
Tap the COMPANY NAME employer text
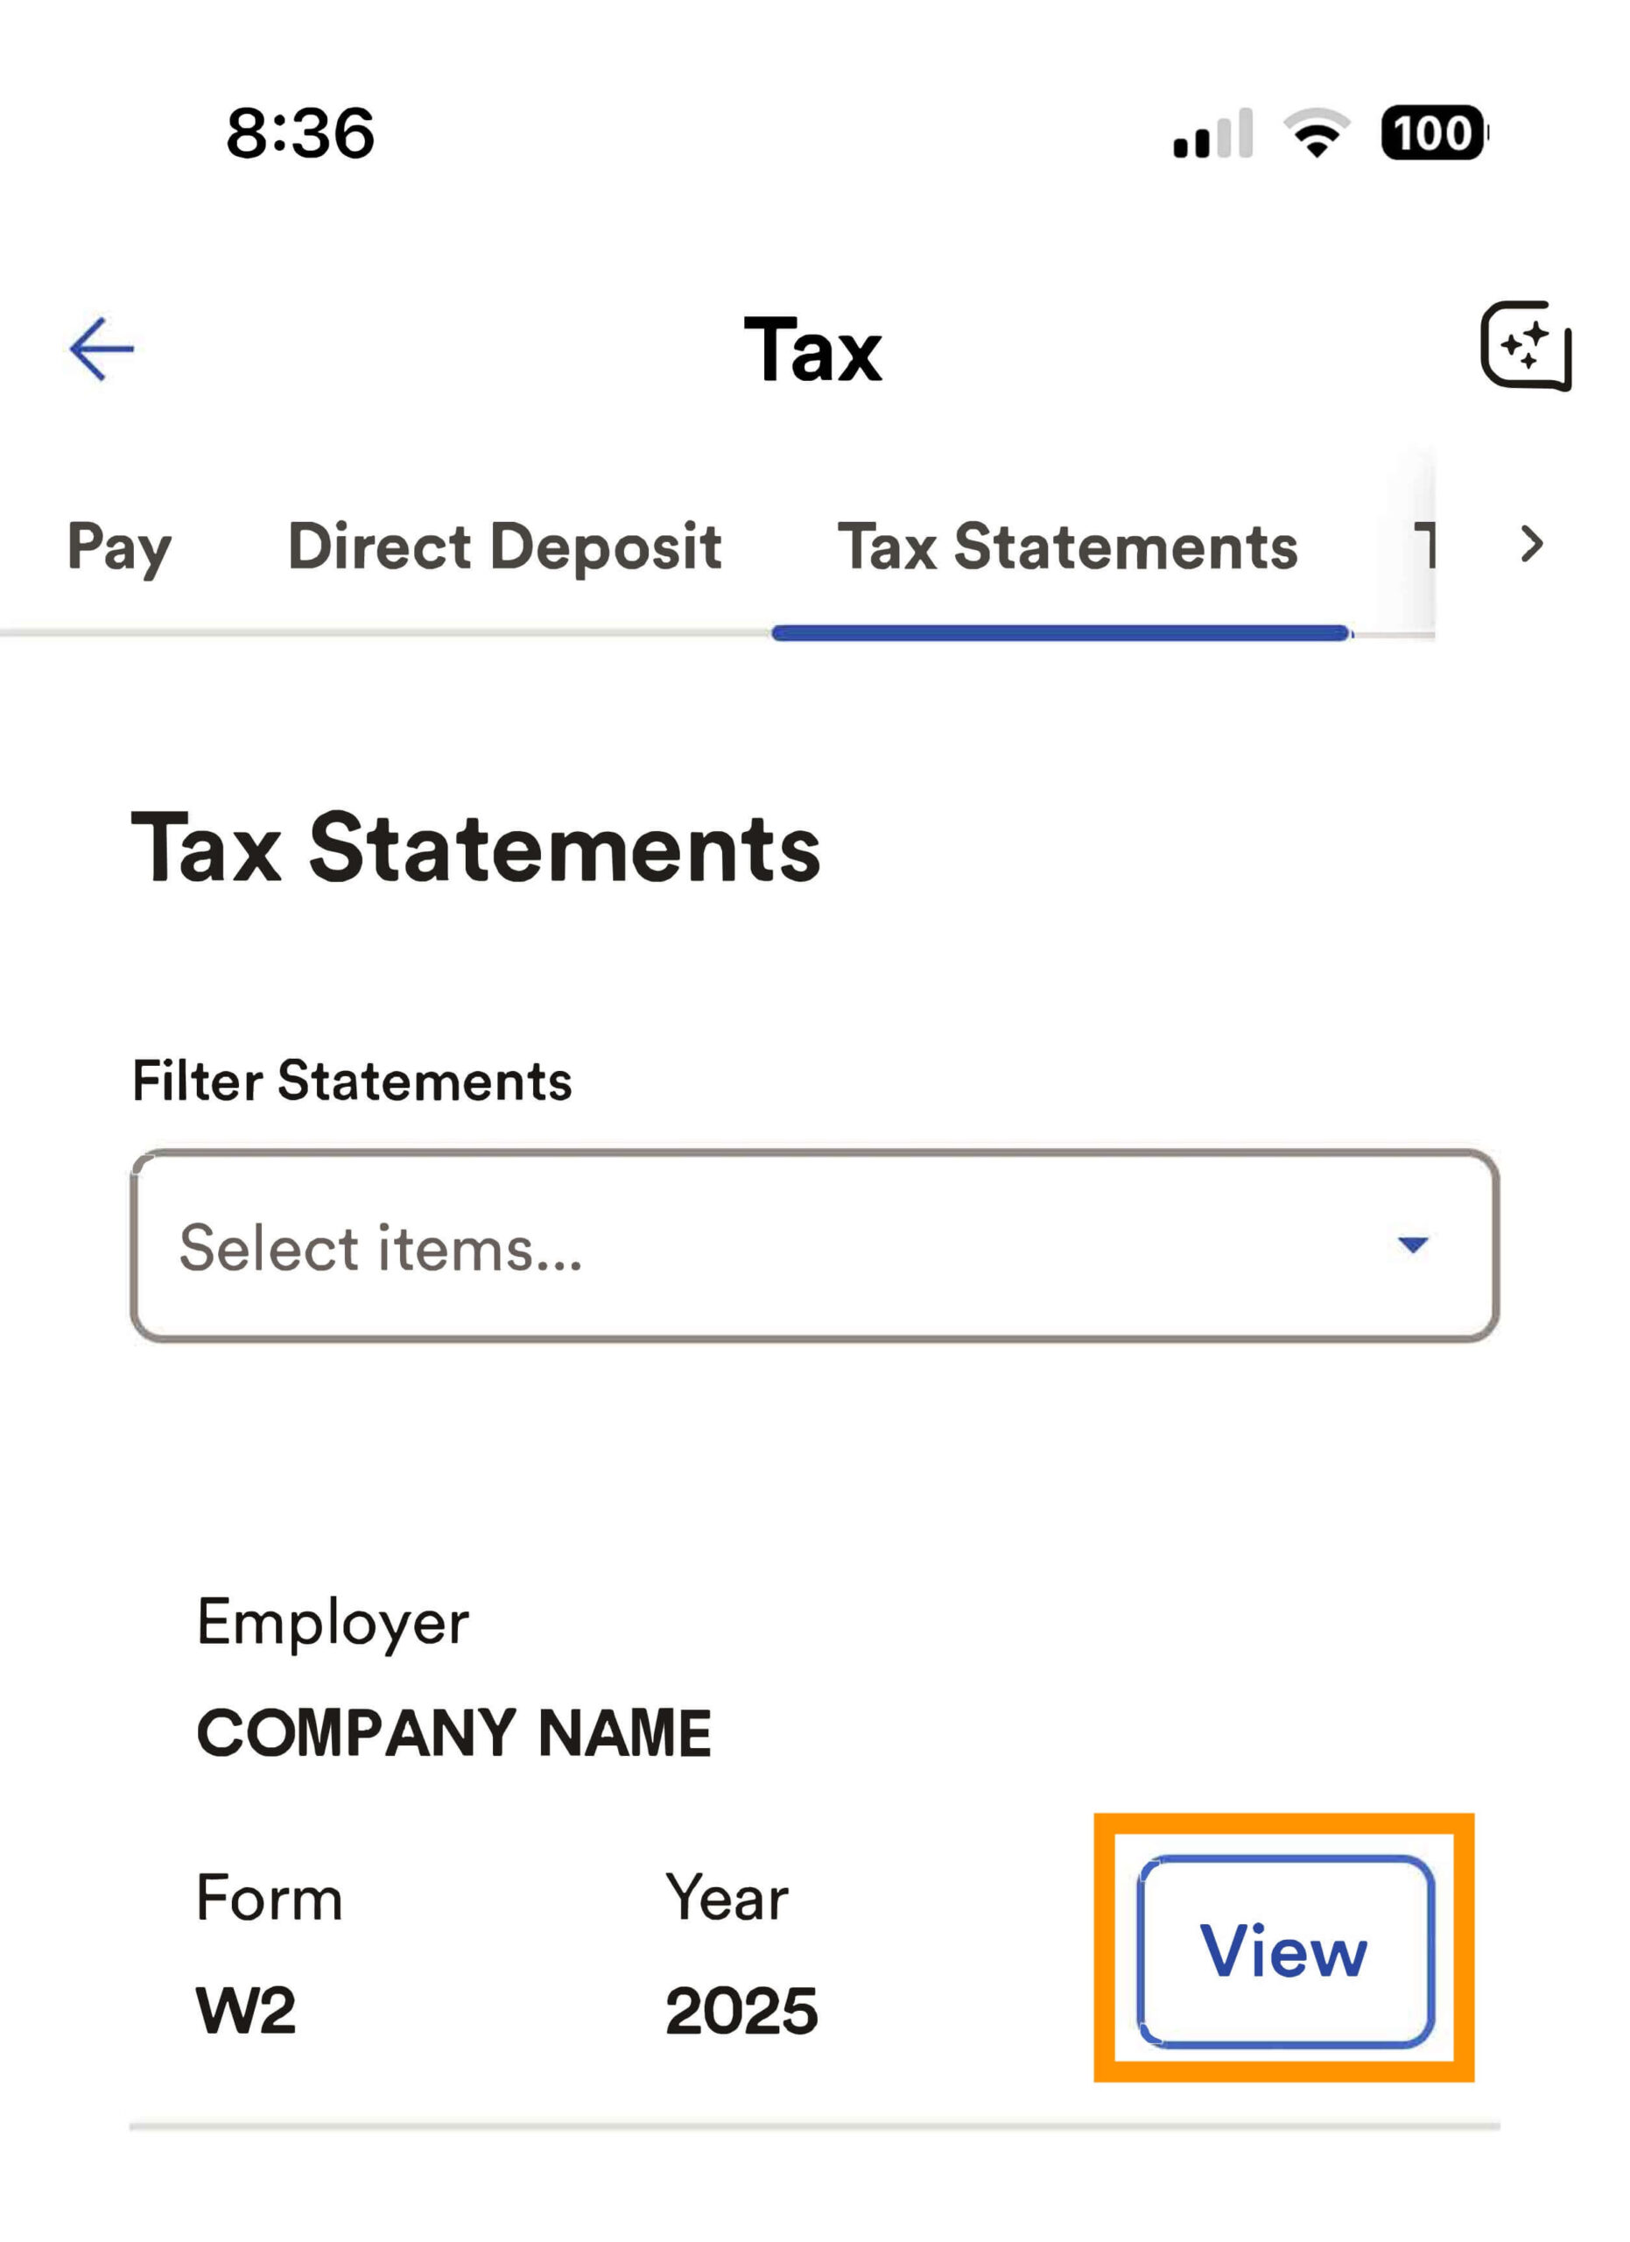tap(453, 1733)
